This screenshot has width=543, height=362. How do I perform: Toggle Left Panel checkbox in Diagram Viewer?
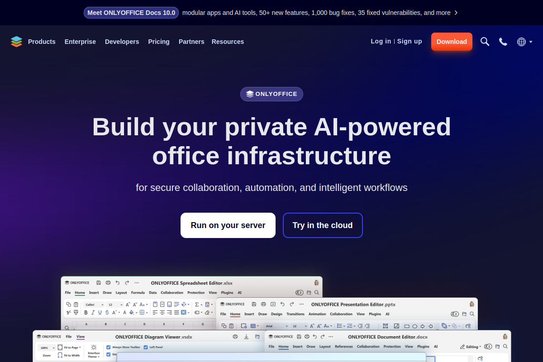click(146, 348)
